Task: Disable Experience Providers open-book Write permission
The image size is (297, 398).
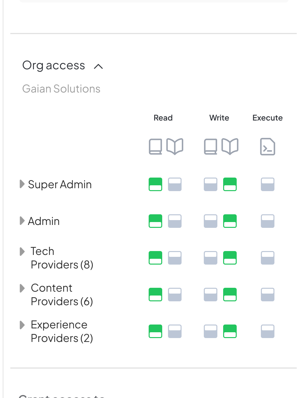Action: pos(230,331)
